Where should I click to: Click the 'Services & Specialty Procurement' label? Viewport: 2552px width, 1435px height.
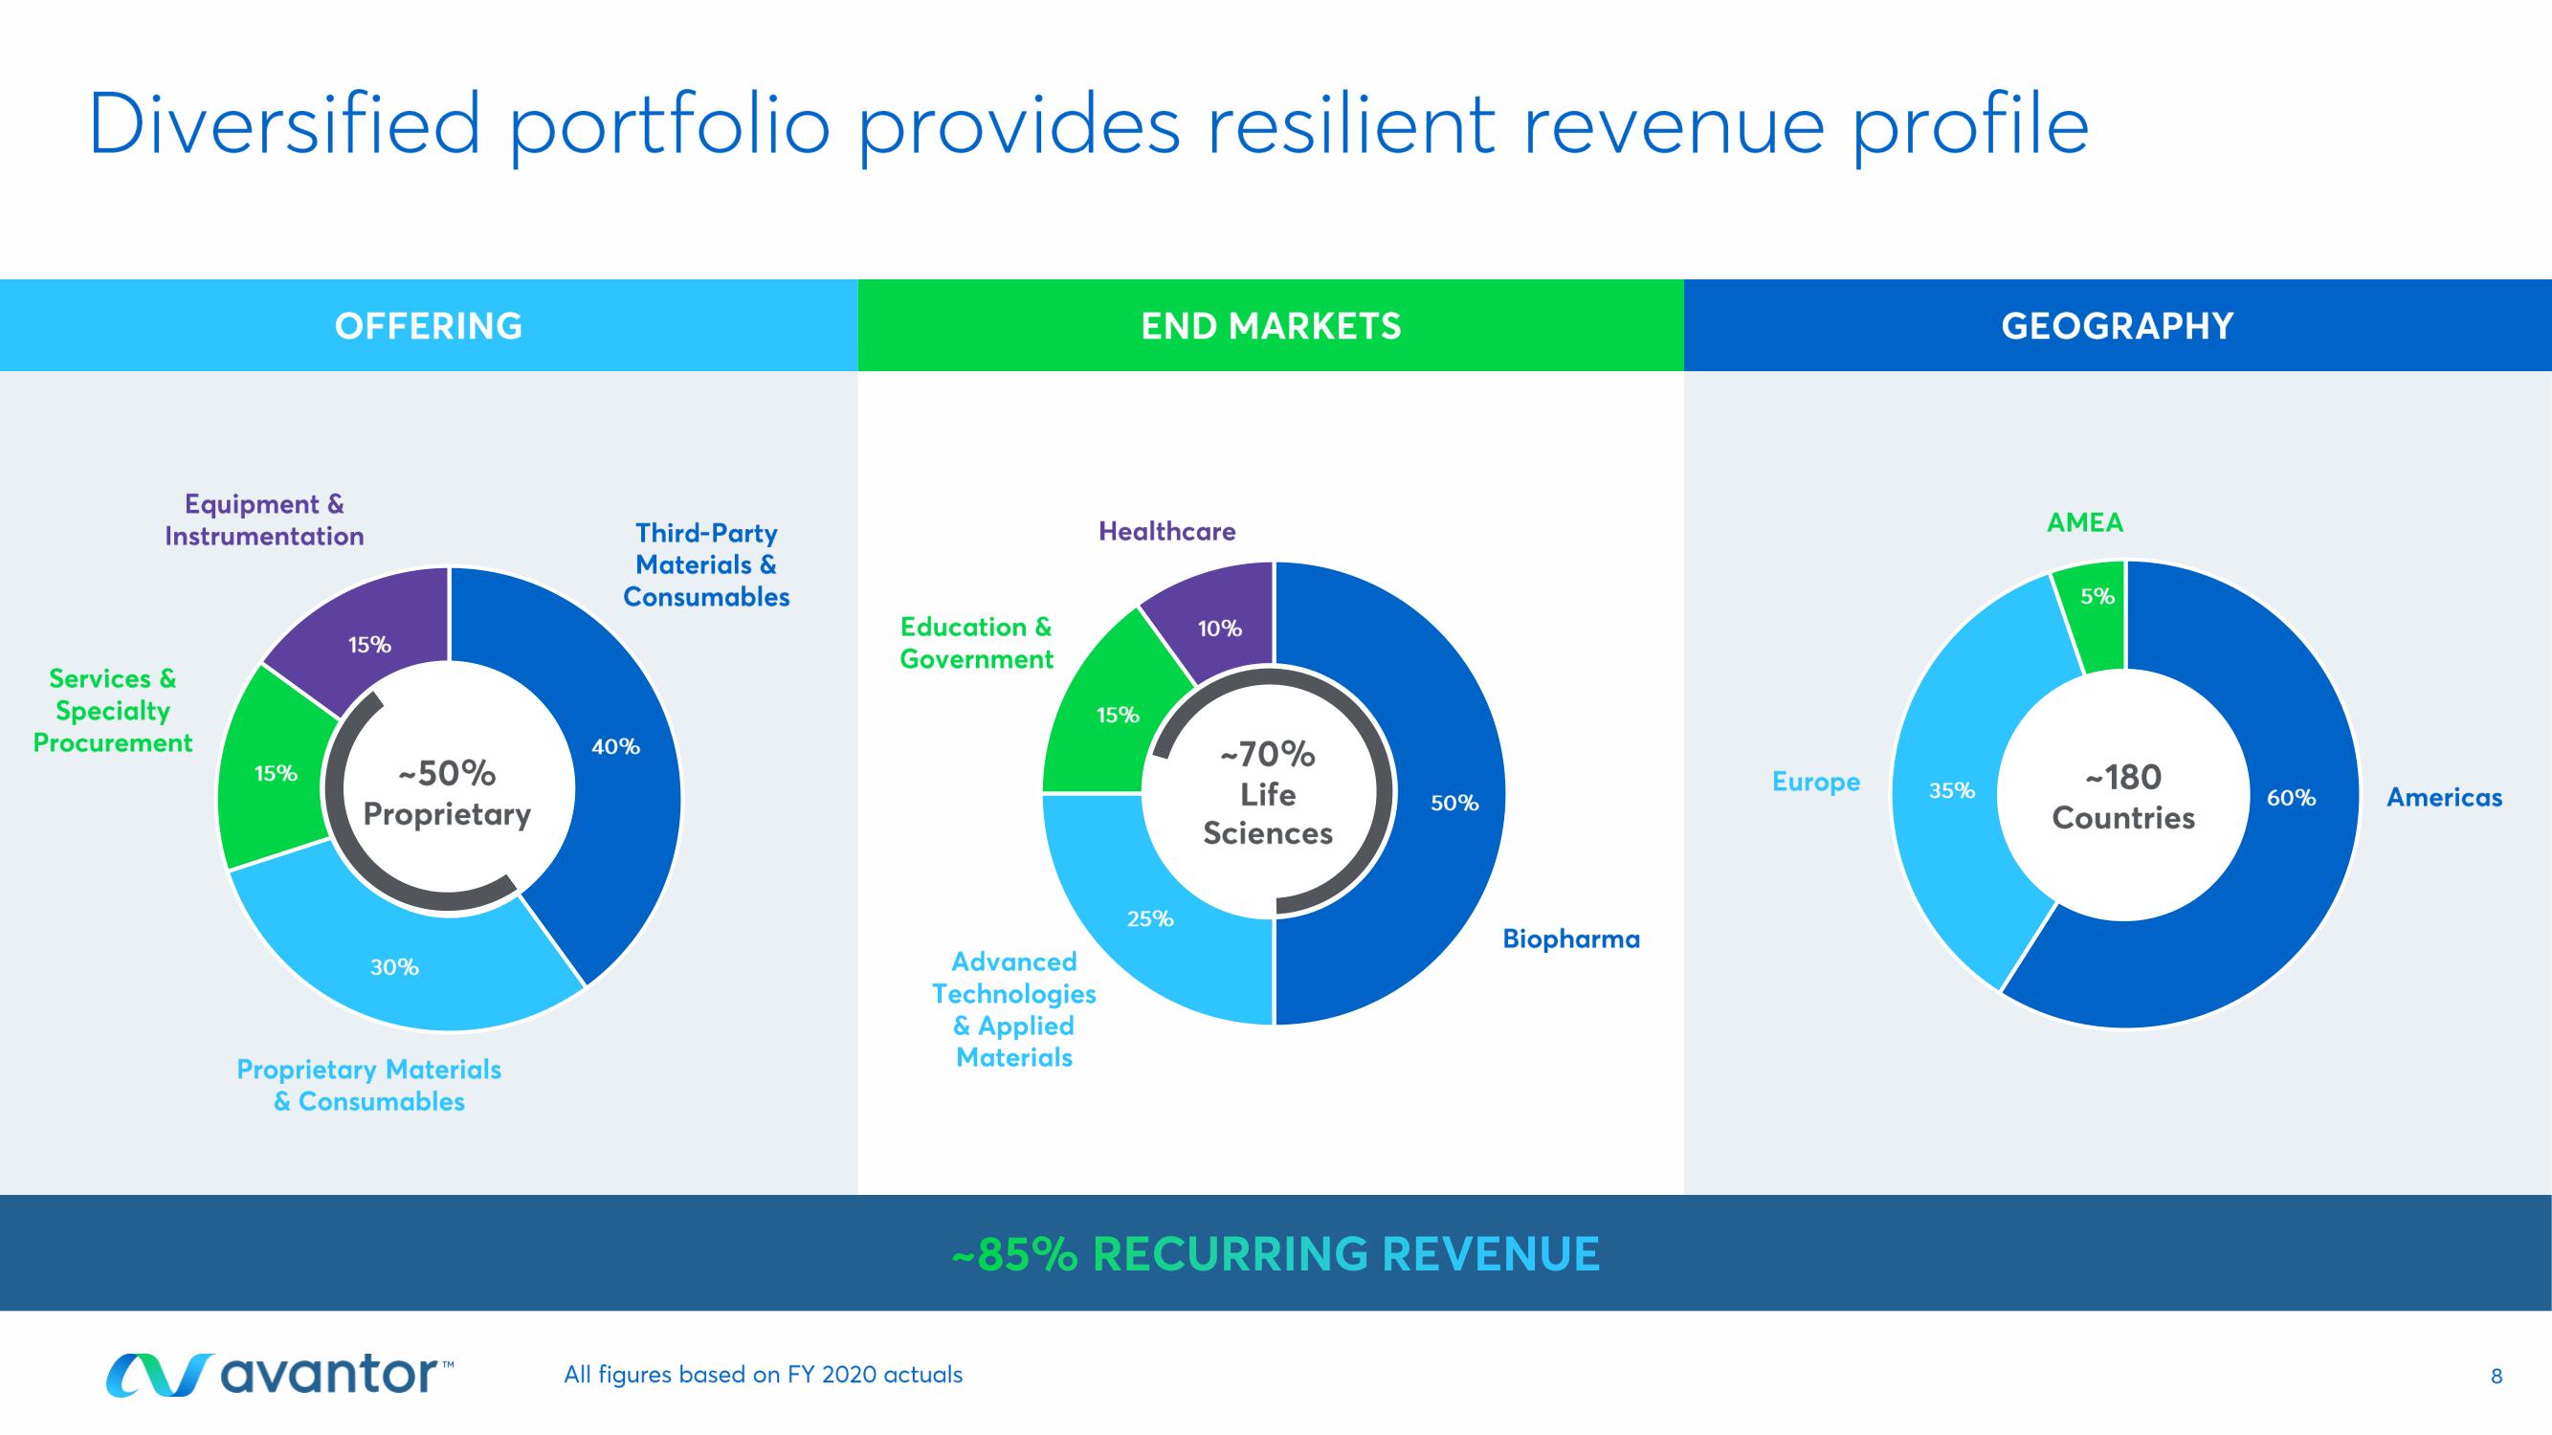coord(113,710)
